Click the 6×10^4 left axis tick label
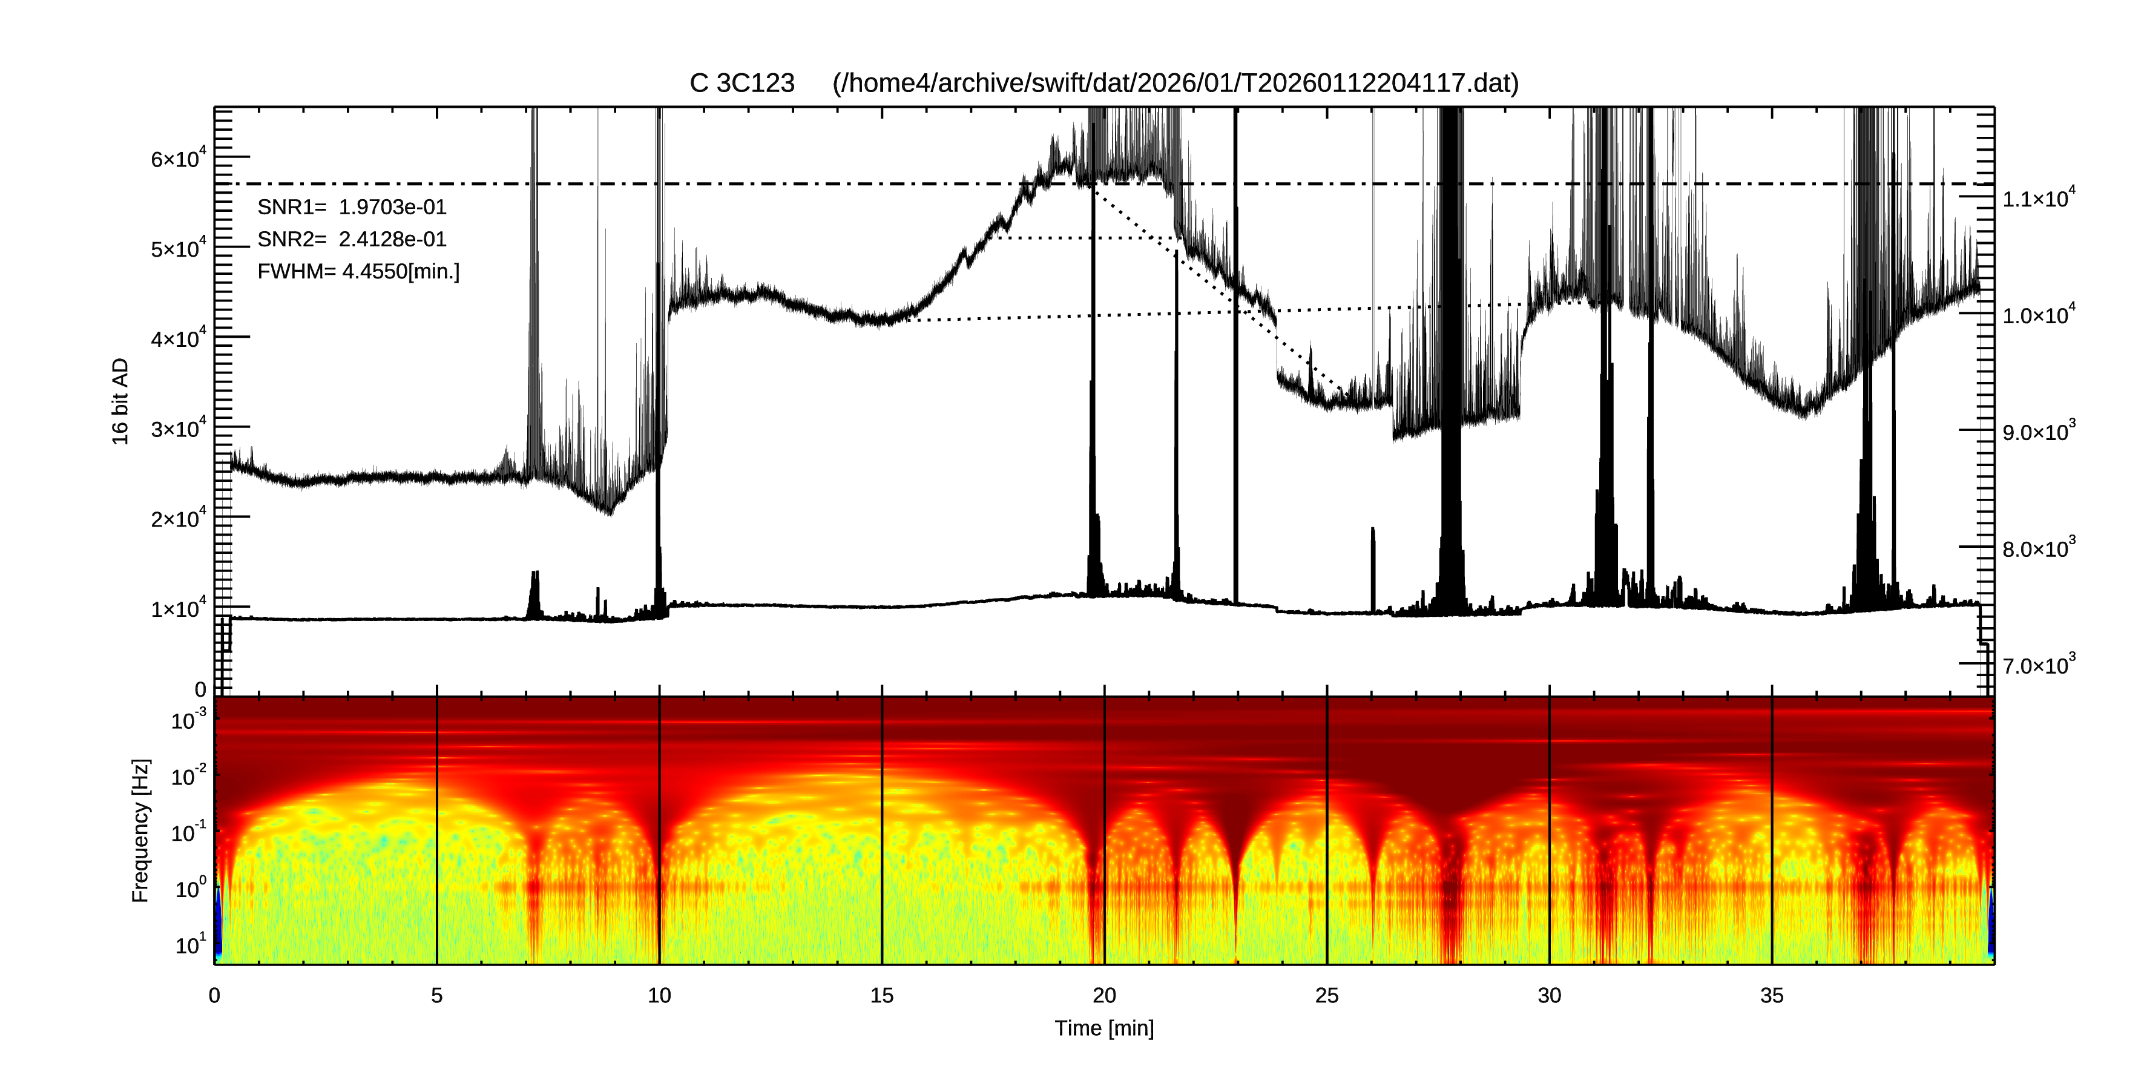The image size is (2144, 1072). [178, 158]
